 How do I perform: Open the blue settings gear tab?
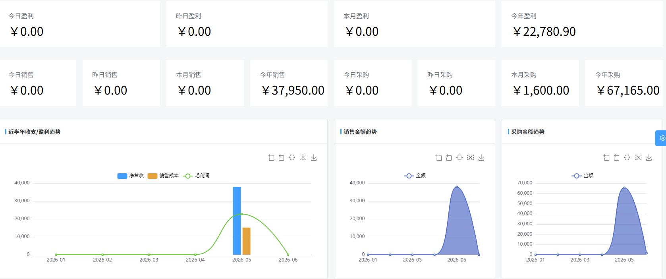(661, 138)
